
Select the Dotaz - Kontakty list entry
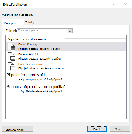(66, 46)
